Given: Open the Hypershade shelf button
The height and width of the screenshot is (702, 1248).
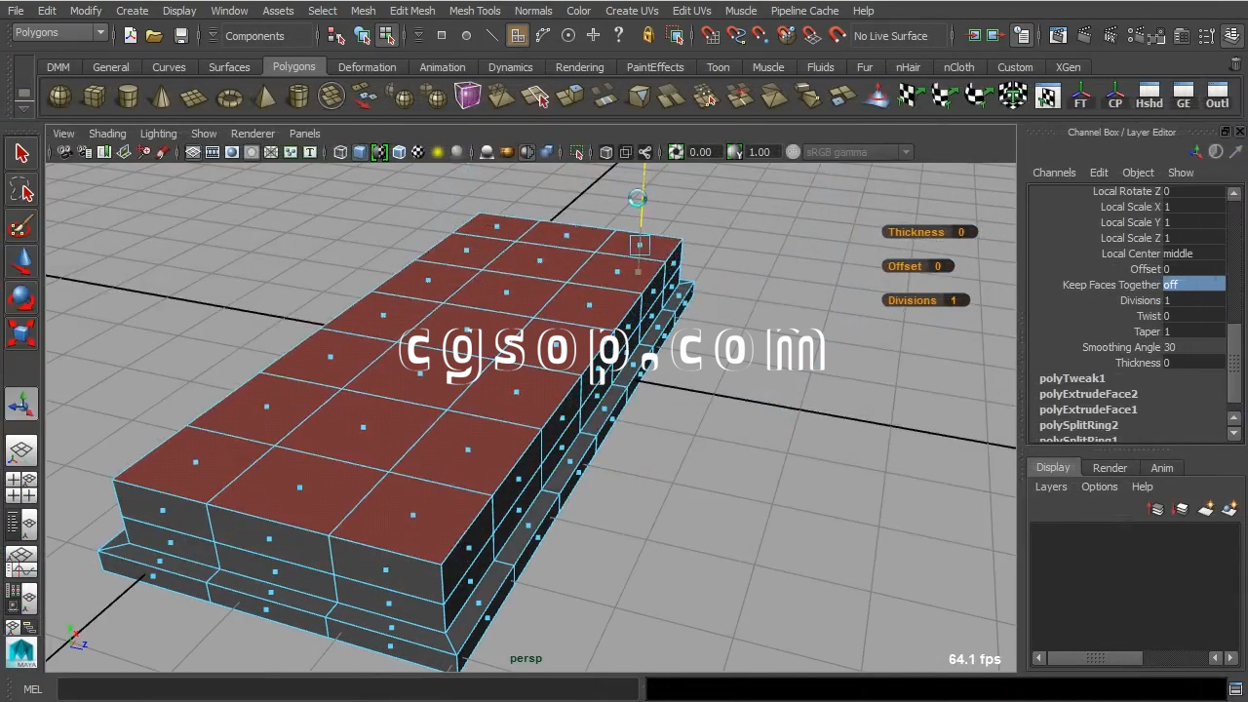Looking at the screenshot, I should point(1149,97).
